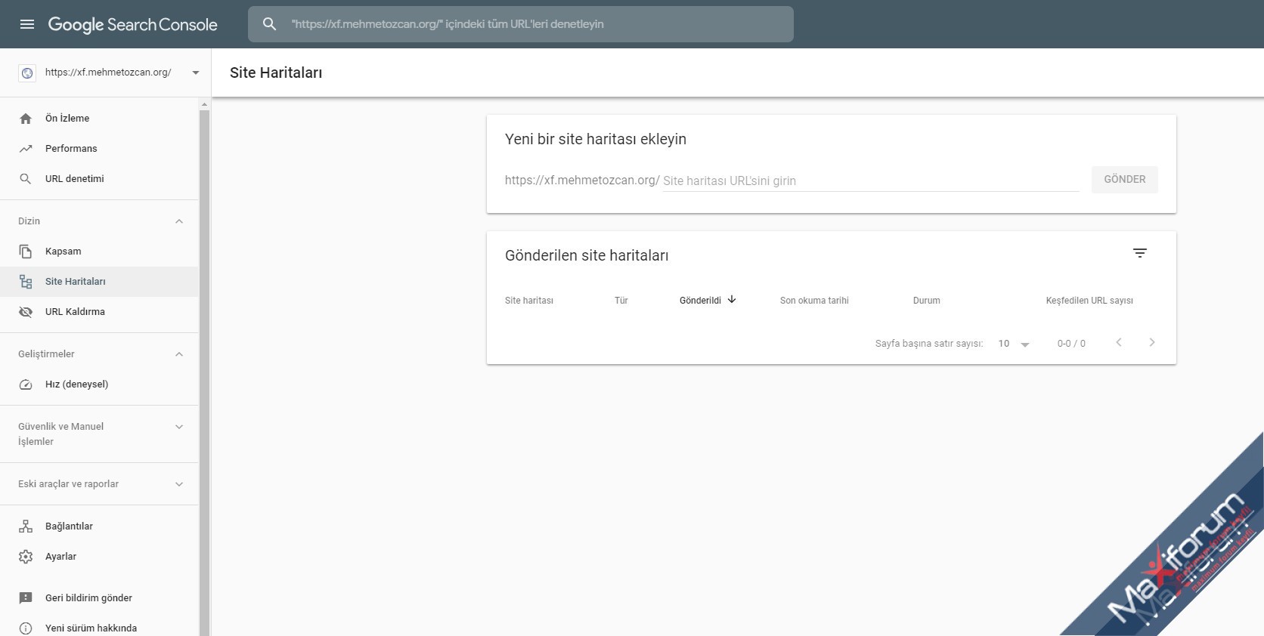Viewport: 1264px width, 636px height.
Task: Collapse the Geliştirmeler section
Action: tap(179, 354)
